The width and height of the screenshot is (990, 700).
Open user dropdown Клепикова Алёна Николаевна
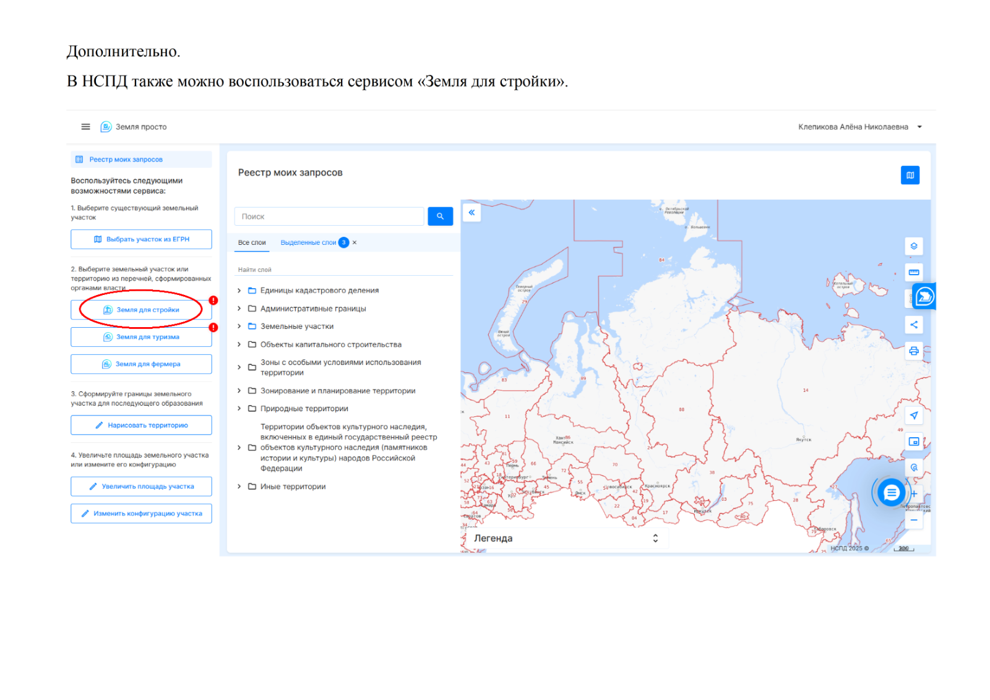[859, 127]
